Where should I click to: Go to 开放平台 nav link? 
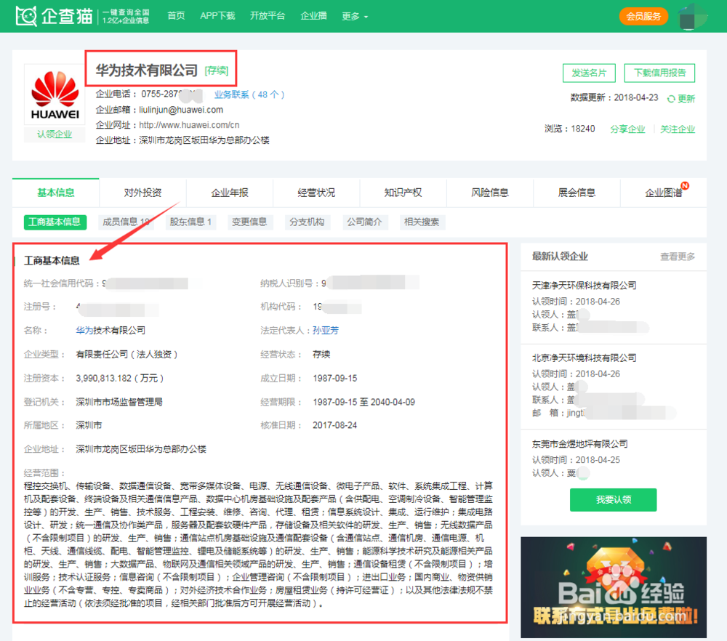pyautogui.click(x=268, y=16)
